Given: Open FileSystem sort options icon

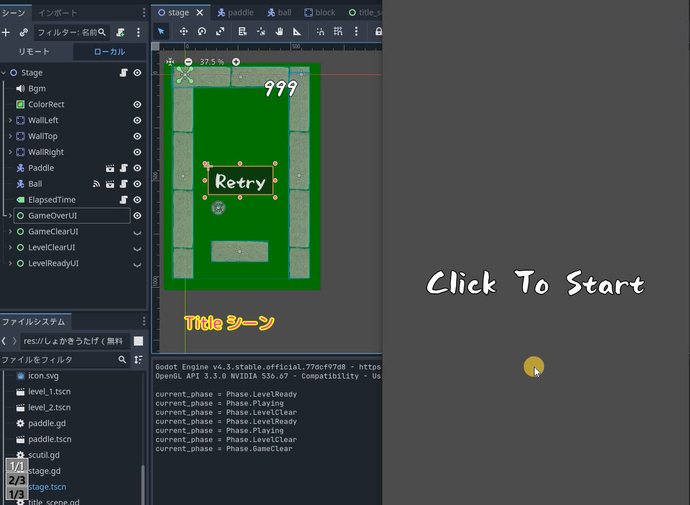Looking at the screenshot, I should [138, 360].
